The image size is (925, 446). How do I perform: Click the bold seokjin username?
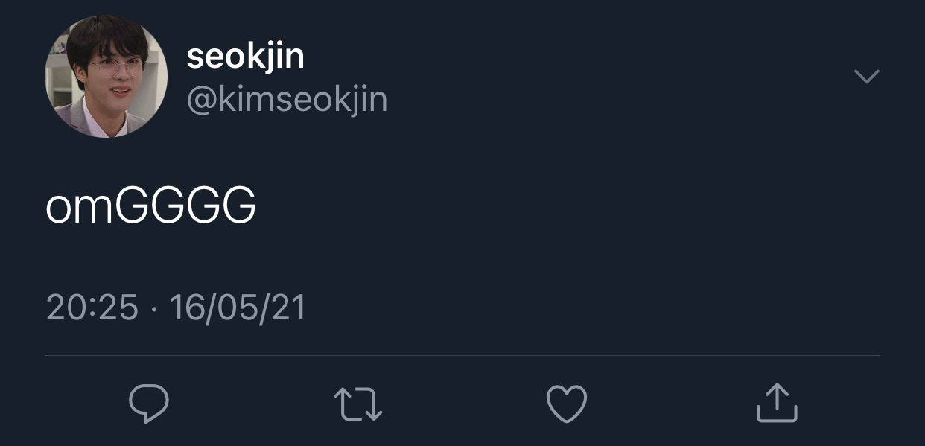[x=245, y=57]
